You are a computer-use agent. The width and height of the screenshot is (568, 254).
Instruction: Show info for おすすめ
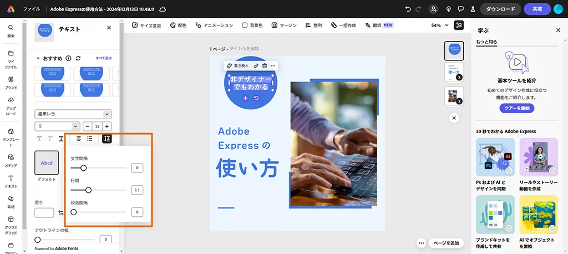point(68,58)
